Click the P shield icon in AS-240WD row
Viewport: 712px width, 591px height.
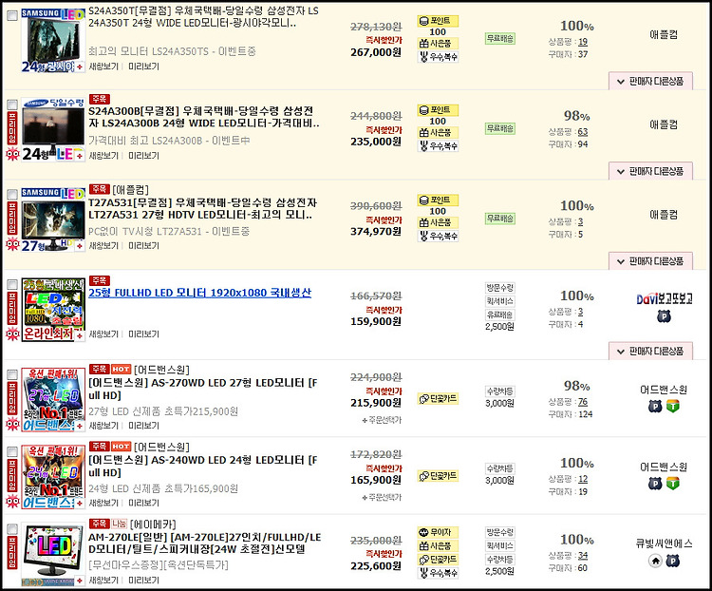point(655,484)
